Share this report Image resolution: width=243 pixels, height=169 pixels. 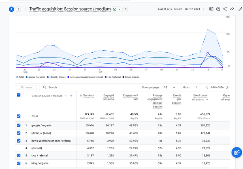(x=225, y=9)
